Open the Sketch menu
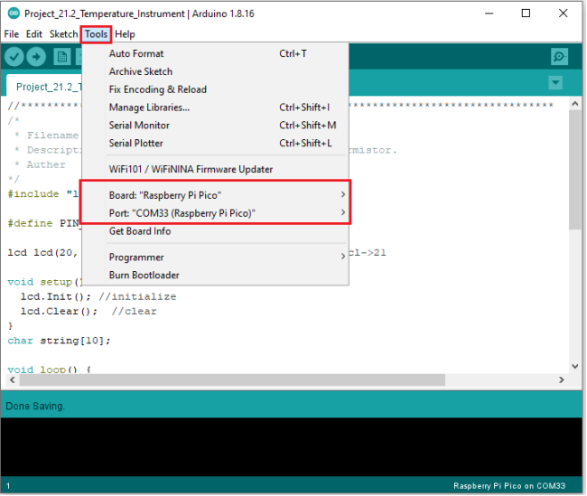 63,34
